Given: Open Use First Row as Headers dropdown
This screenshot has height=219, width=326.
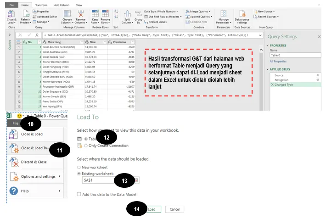Looking at the screenshot, I should point(163,17).
